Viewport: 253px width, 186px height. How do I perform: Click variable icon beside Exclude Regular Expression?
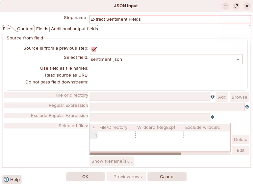click(x=213, y=117)
